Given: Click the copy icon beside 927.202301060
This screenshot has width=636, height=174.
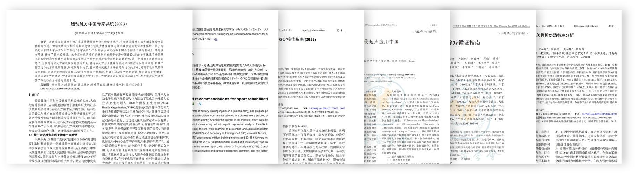Looking at the screenshot, I should [215, 40].
